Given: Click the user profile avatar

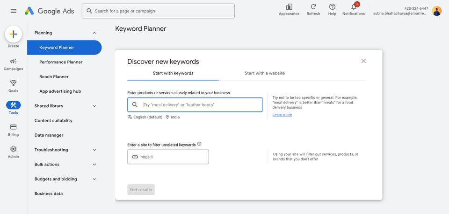Looking at the screenshot, I should 437,11.
